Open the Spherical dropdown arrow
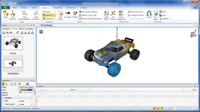Screen dimensions: 200x112 (x=55, y=15)
